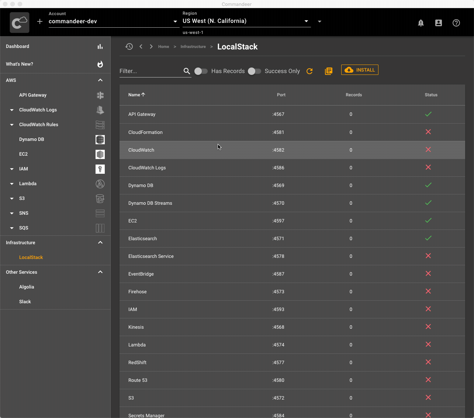Expand the Lambda tree arrow

tap(12, 184)
